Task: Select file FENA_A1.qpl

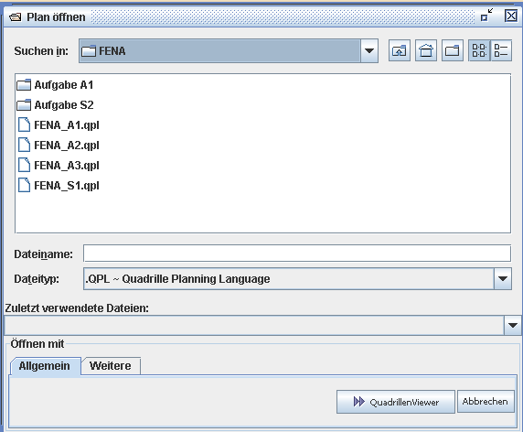Action: click(59, 125)
